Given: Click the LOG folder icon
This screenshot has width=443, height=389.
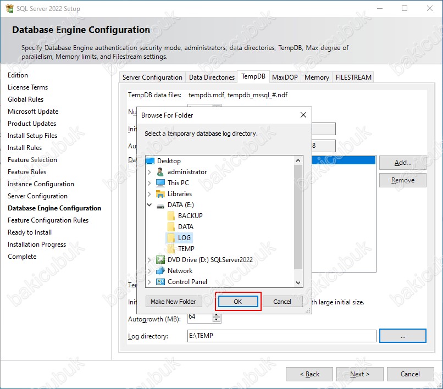Looking at the screenshot, I should (171, 238).
